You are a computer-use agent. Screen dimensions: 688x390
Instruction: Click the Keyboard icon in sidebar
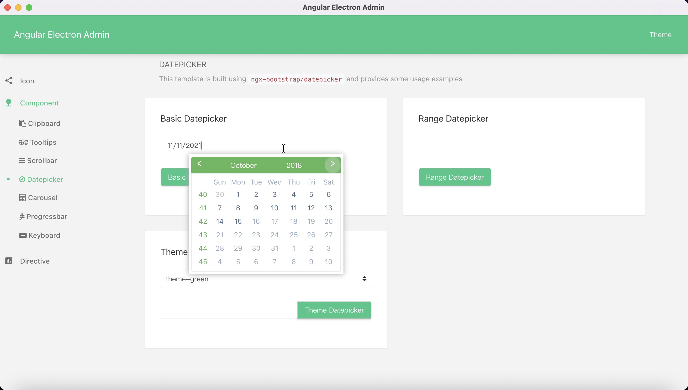[23, 235]
